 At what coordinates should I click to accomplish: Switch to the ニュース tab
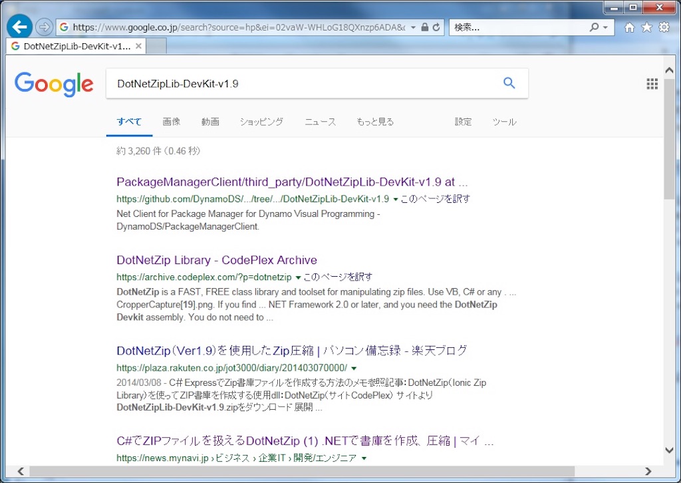[320, 122]
